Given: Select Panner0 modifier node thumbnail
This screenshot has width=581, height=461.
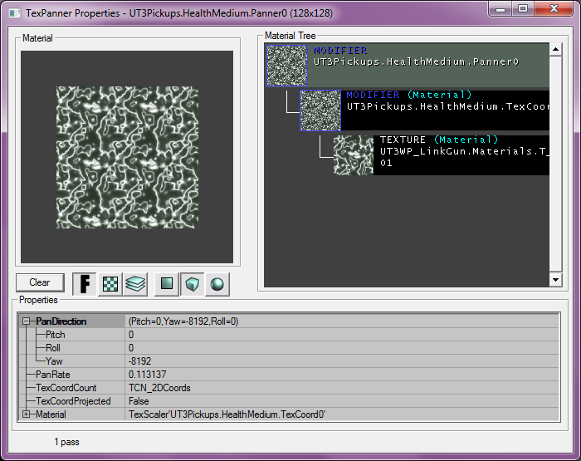Looking at the screenshot, I should (x=286, y=66).
